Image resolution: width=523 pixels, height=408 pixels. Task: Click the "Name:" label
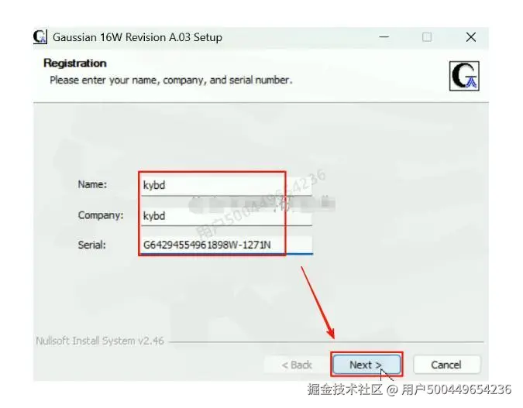coord(92,184)
